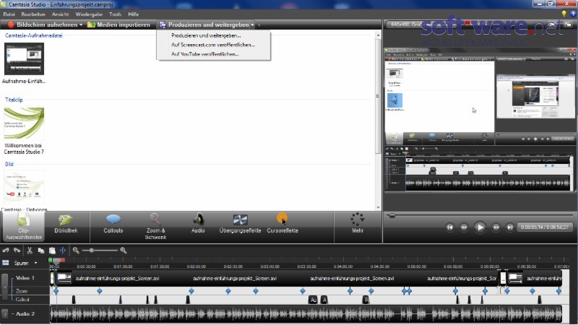The height and width of the screenshot is (325, 578).
Task: Click the green selection start marker
Action: [x=51, y=260]
